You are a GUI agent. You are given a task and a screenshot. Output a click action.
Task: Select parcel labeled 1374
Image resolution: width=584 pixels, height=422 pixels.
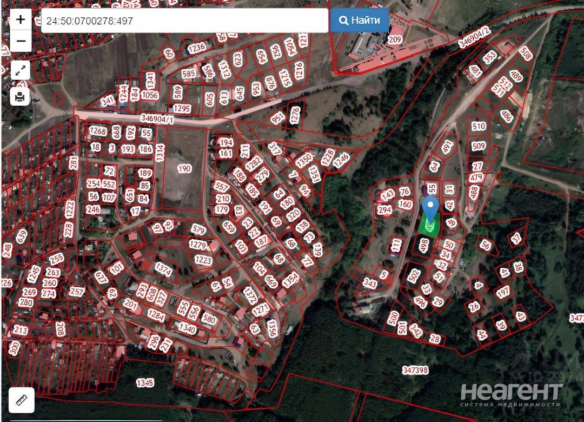coord(163,269)
